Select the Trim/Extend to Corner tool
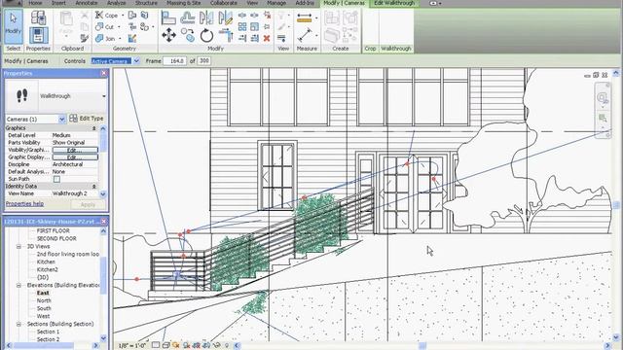 point(226,35)
